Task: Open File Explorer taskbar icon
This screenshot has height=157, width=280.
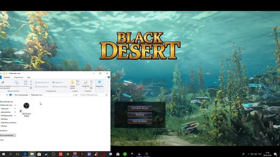Action: [x=32, y=154]
